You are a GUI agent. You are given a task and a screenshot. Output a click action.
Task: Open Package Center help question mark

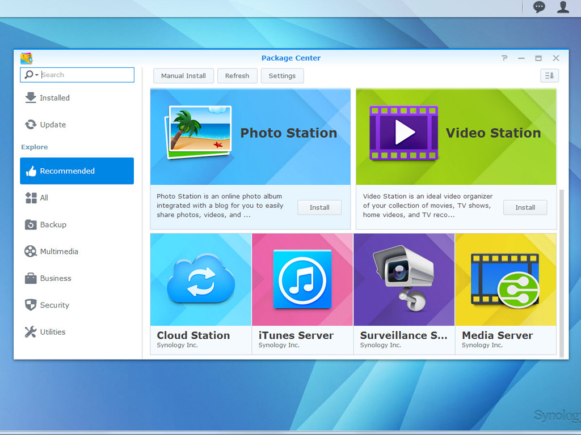coord(504,58)
